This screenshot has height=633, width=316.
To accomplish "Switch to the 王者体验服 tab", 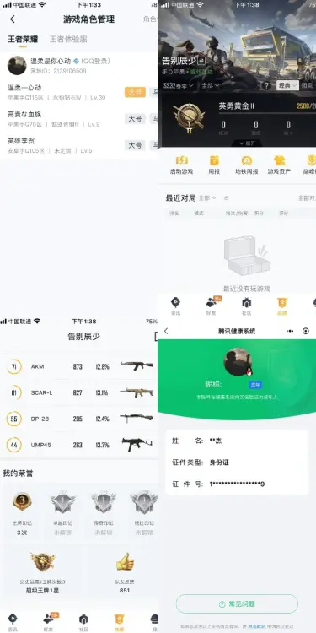I will pos(68,39).
